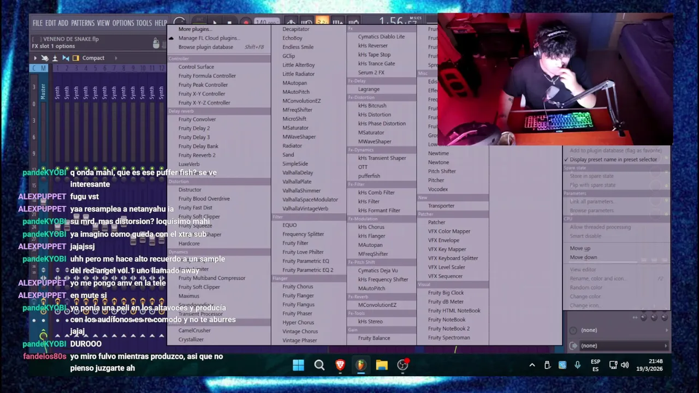Open the ADD menu
This screenshot has height=393, width=699.
[63, 23]
